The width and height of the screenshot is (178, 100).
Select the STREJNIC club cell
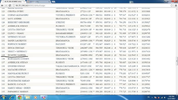60,22
